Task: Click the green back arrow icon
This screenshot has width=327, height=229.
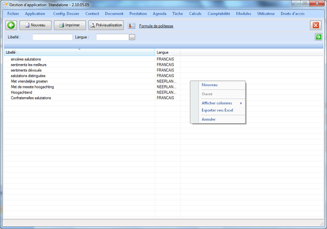Action: point(11,25)
